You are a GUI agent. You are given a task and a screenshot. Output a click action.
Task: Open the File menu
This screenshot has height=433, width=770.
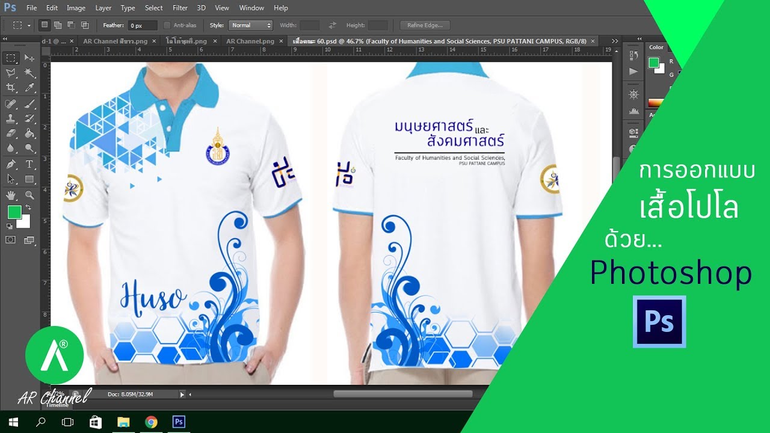32,8
